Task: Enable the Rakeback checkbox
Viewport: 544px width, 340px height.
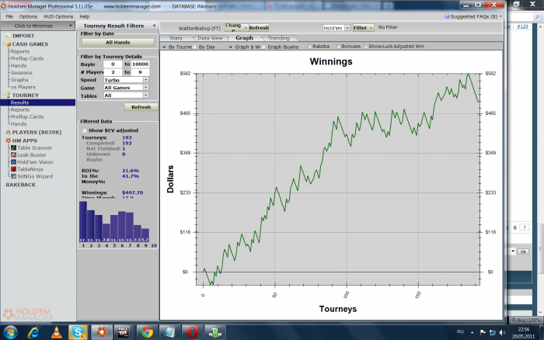Action: point(310,47)
